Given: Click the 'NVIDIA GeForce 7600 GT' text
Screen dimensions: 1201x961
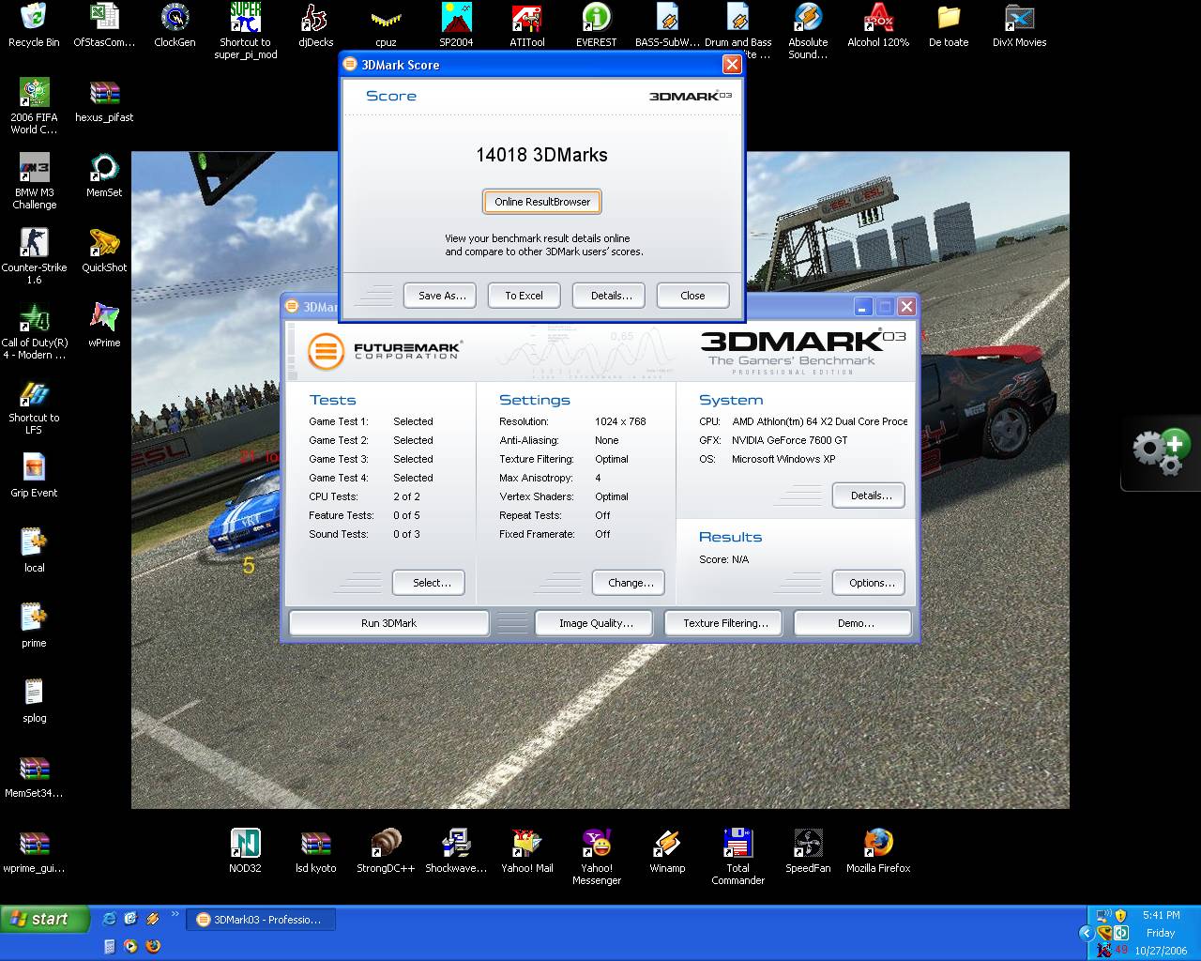Looking at the screenshot, I should click(789, 440).
